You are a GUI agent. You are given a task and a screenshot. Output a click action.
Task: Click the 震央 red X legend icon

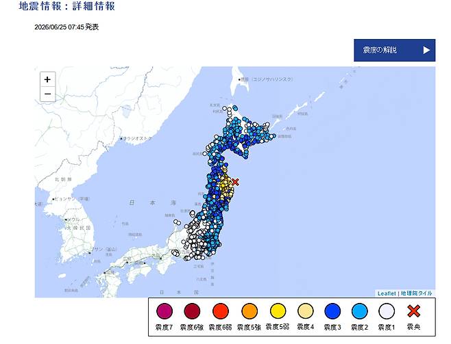coord(413,311)
